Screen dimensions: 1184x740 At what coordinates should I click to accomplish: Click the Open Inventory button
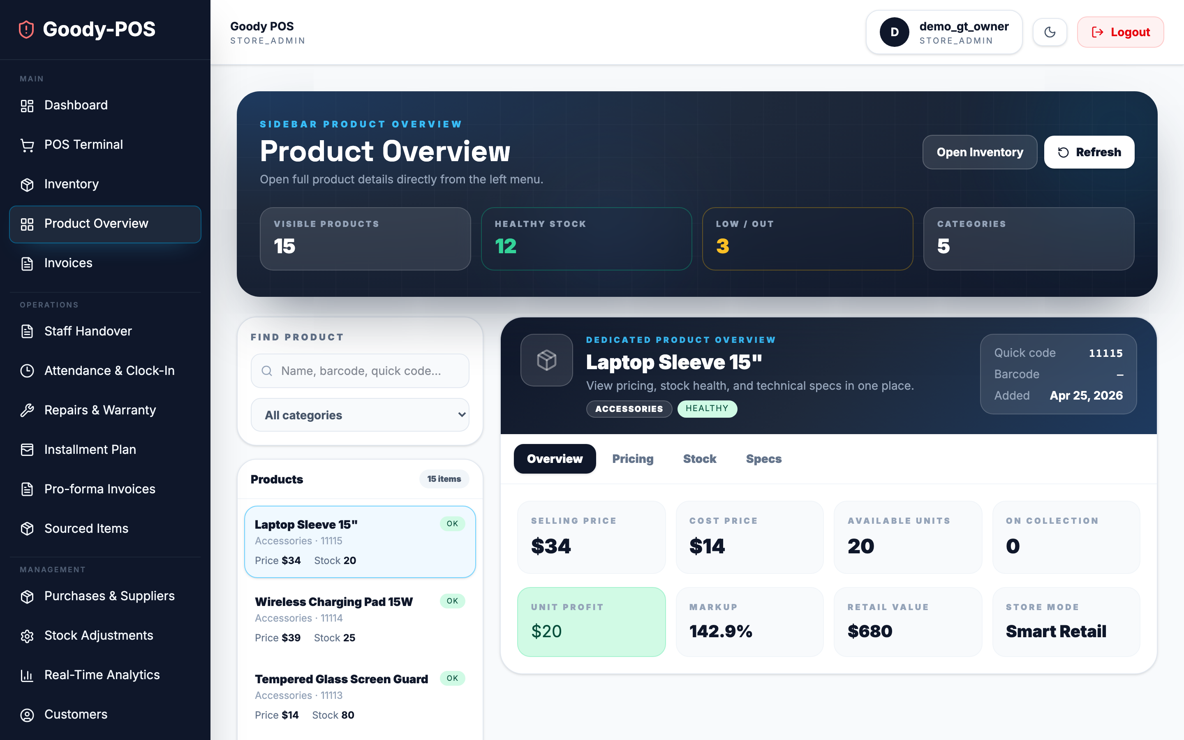pos(980,152)
